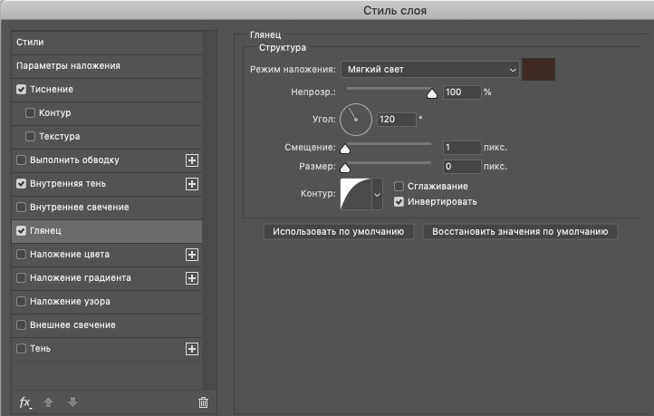Screen dimensions: 654x416
Task: Expand the Контур curve picker arrow
Action: click(377, 195)
